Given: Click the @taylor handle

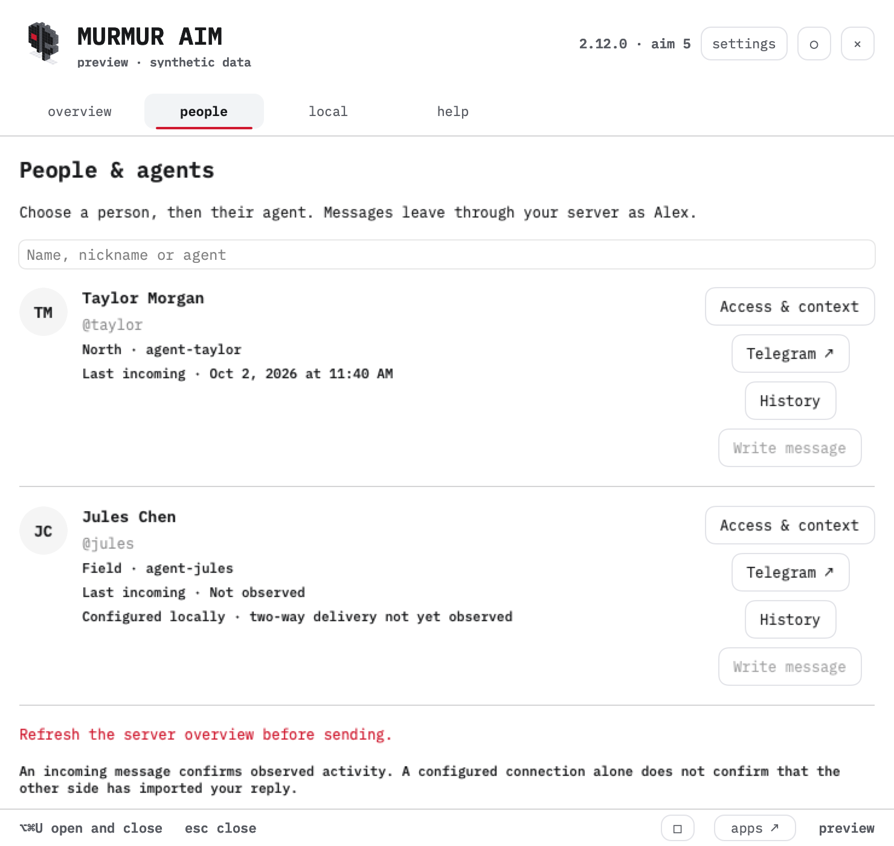Looking at the screenshot, I should (112, 325).
